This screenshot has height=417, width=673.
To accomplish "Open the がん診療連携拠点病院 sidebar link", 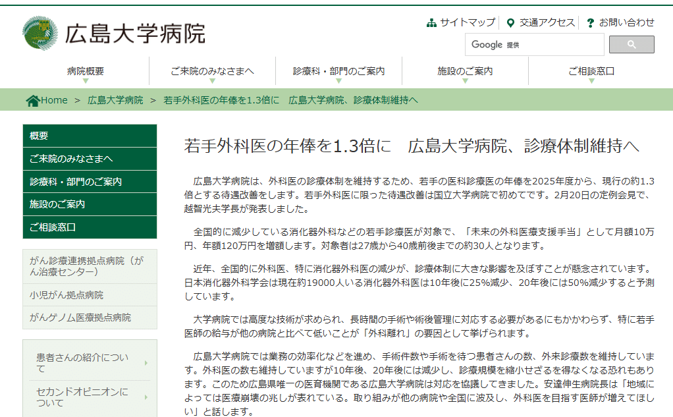I will (x=86, y=267).
